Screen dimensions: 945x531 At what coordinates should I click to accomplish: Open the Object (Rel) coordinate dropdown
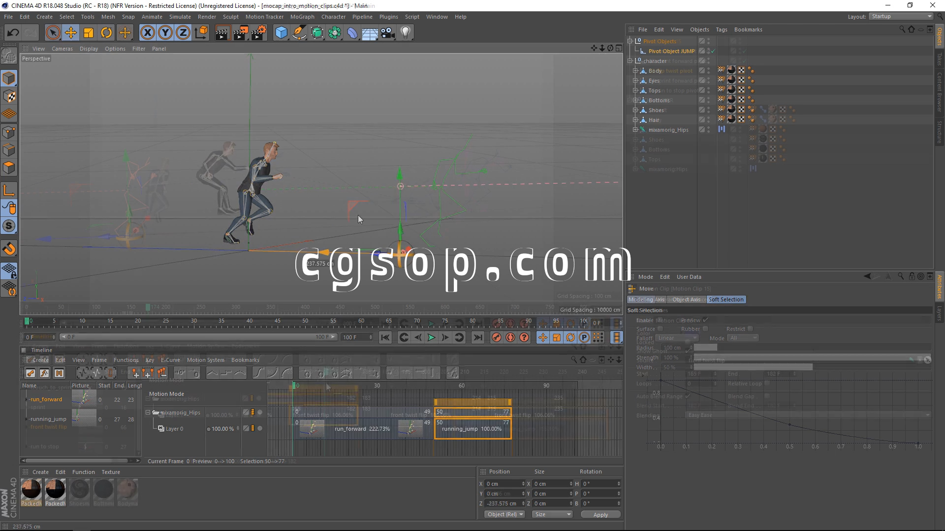coord(504,514)
